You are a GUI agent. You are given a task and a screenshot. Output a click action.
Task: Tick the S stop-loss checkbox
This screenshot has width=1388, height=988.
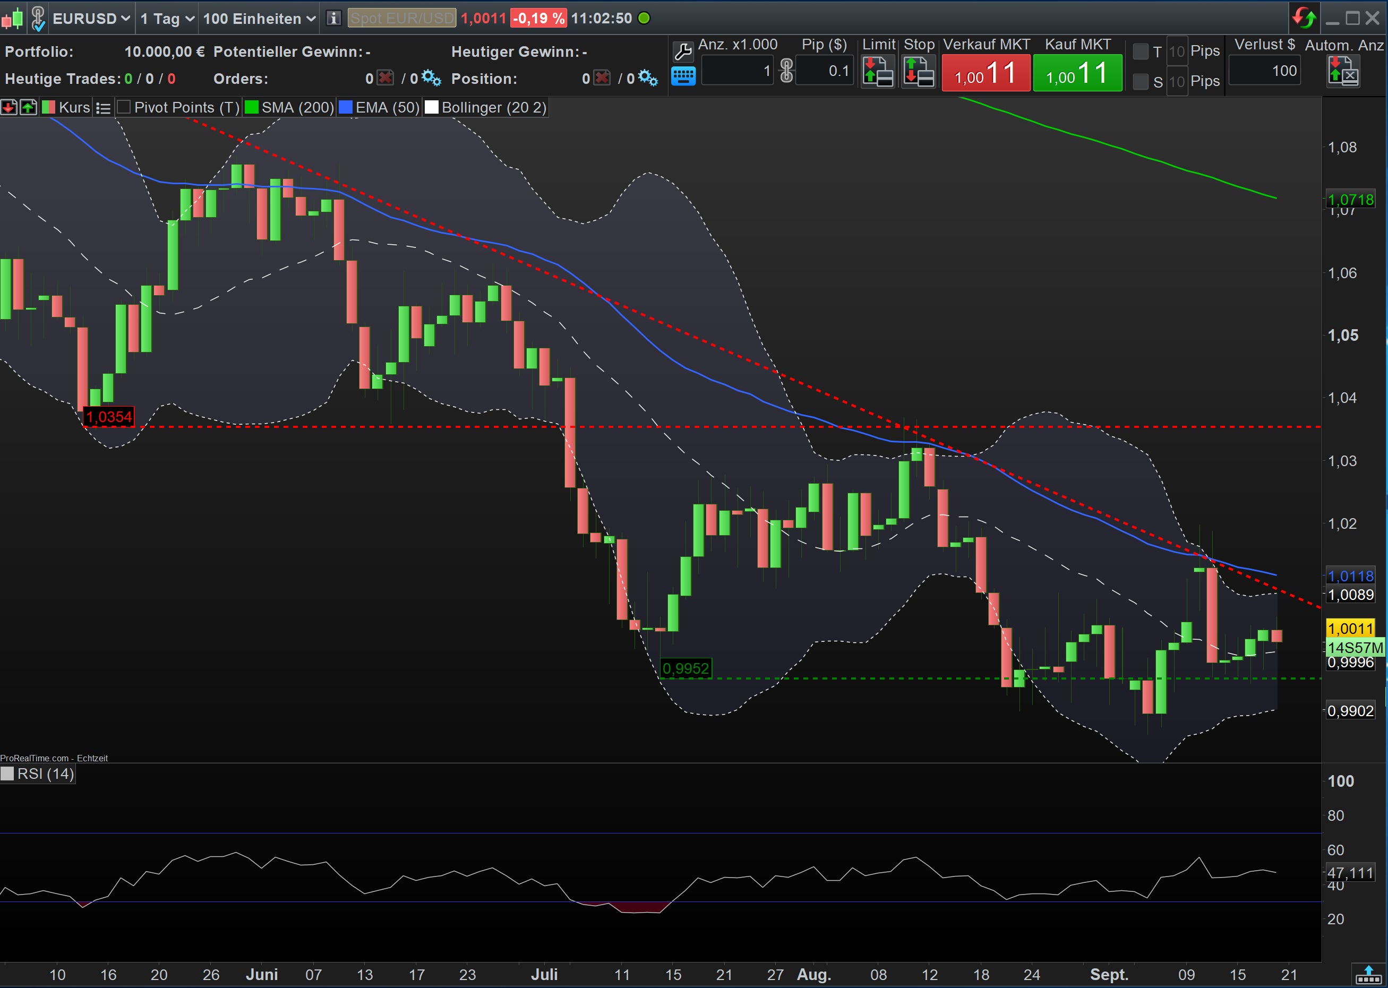(x=1141, y=81)
